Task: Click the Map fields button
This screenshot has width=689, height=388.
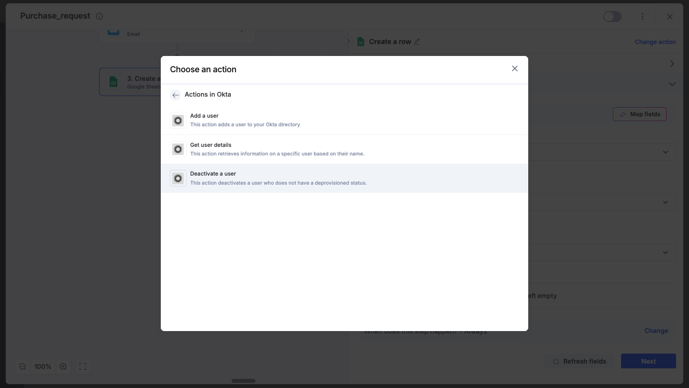Action: (x=640, y=114)
